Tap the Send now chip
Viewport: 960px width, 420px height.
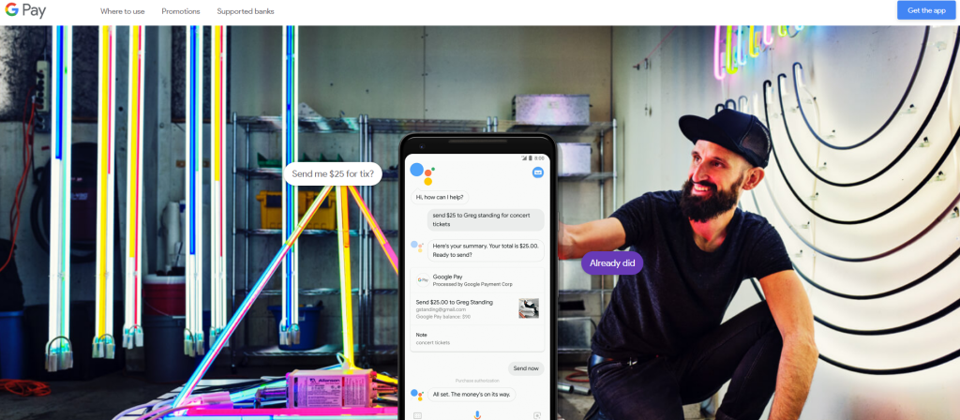coord(526,367)
